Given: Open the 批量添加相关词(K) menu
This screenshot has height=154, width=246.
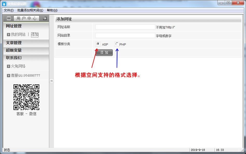Looking at the screenshot, I should click(30, 10).
